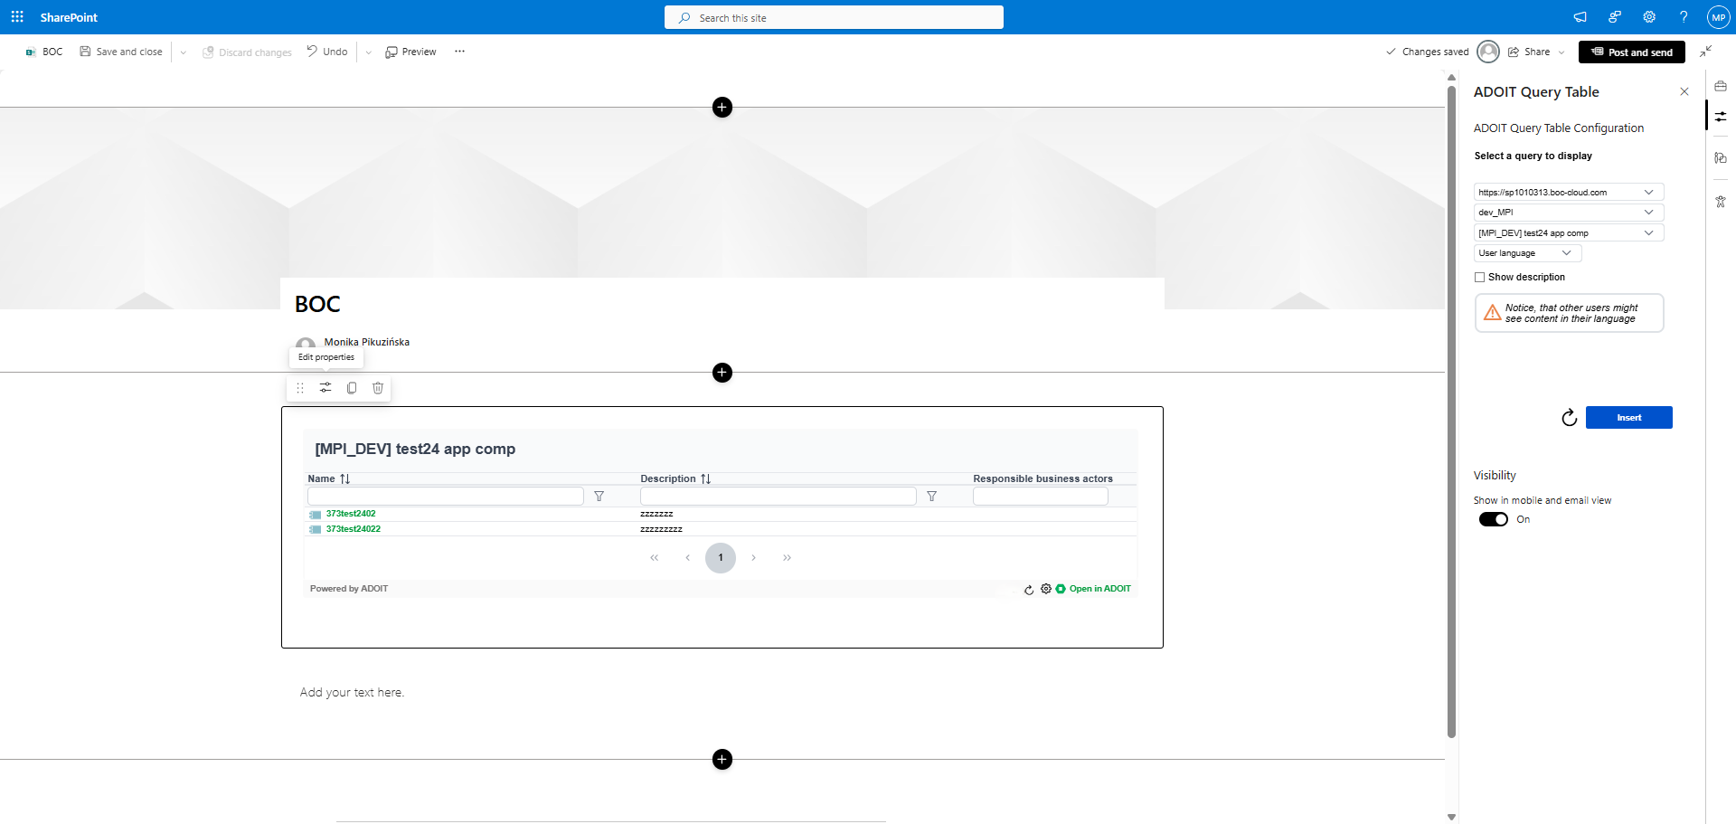The image size is (1736, 824).
Task: Duplicate the web part with copy icon
Action: point(352,388)
